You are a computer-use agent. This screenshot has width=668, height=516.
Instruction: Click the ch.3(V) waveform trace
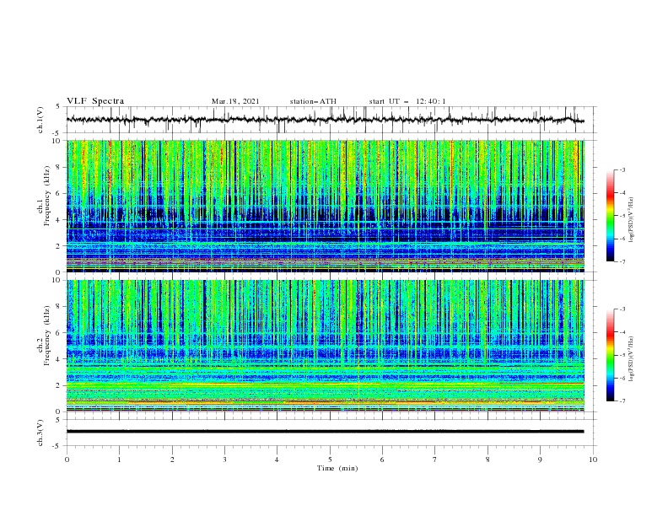[326, 432]
